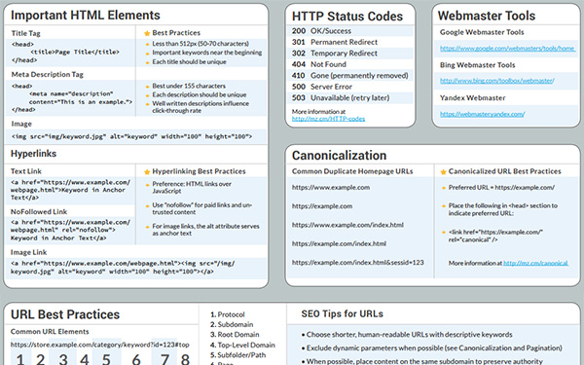Select the Title Tag label
The width and height of the screenshot is (584, 365).
(25, 33)
